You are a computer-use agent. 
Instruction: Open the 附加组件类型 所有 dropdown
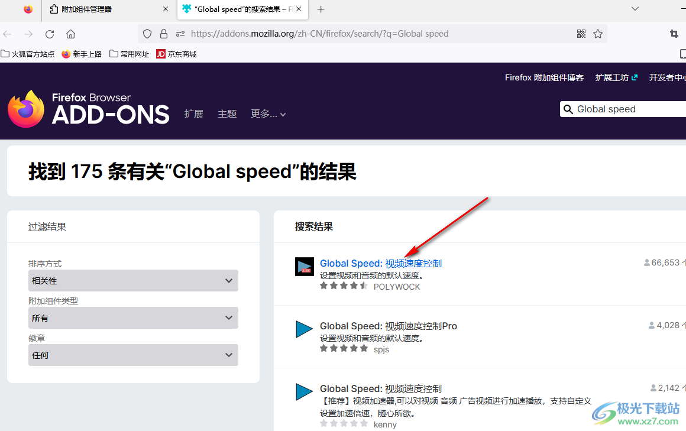coord(134,317)
